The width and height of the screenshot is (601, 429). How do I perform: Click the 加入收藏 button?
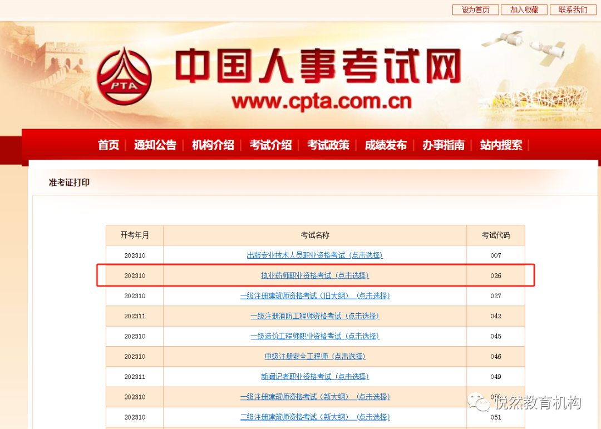[524, 10]
